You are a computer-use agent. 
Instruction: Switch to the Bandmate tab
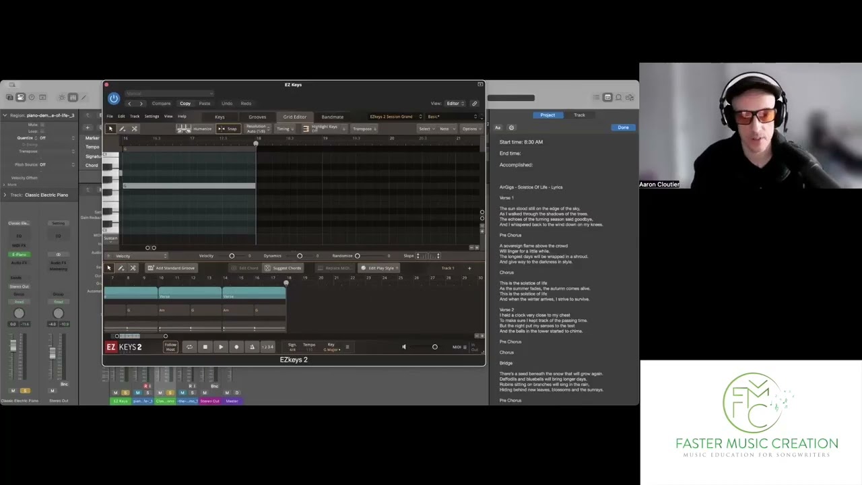(332, 117)
